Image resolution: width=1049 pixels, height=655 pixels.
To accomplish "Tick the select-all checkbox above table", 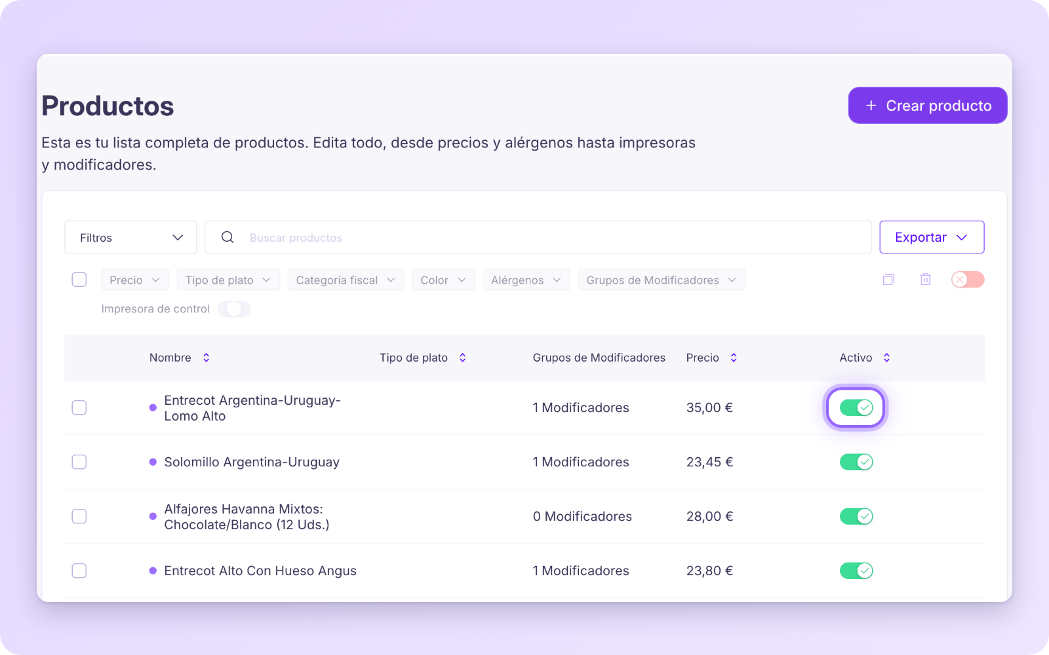I will pyautogui.click(x=79, y=280).
